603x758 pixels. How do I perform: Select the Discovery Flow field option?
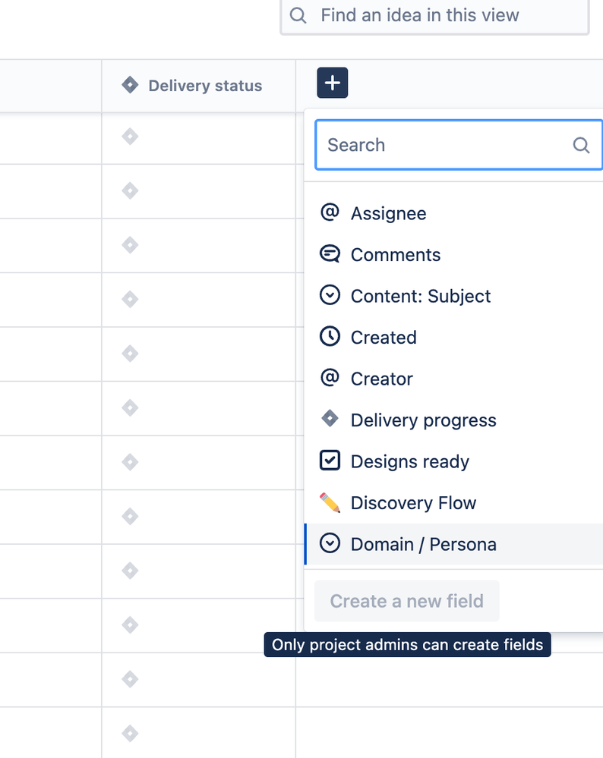click(413, 503)
